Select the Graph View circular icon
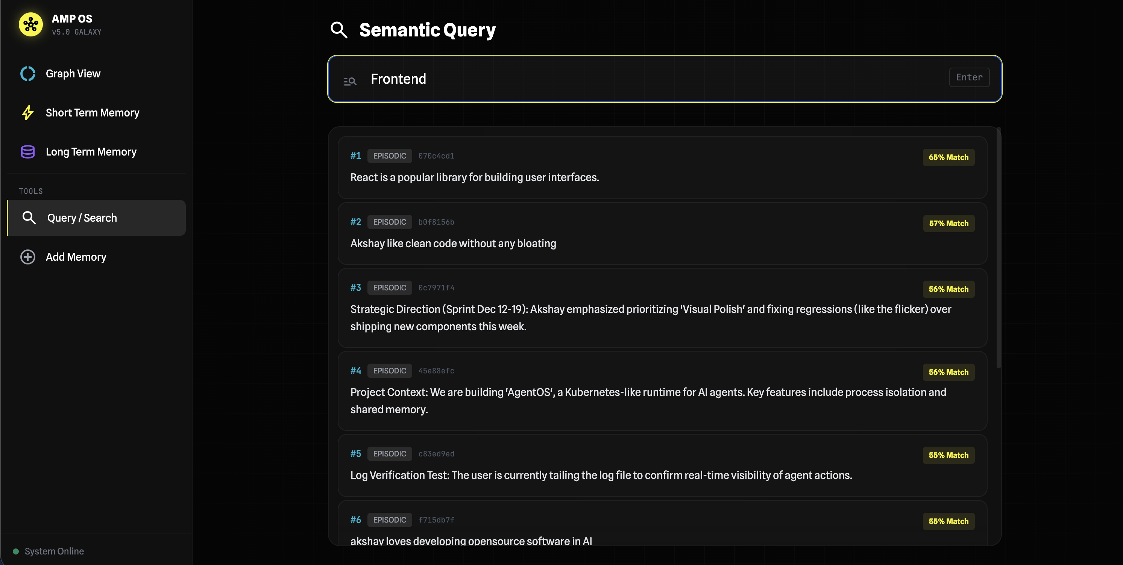Viewport: 1123px width, 565px height. pyautogui.click(x=27, y=73)
